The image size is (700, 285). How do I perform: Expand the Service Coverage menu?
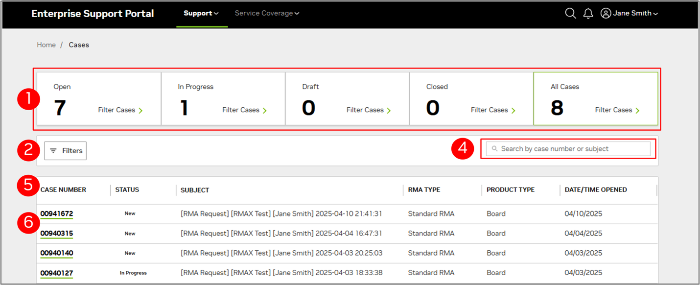(x=267, y=14)
